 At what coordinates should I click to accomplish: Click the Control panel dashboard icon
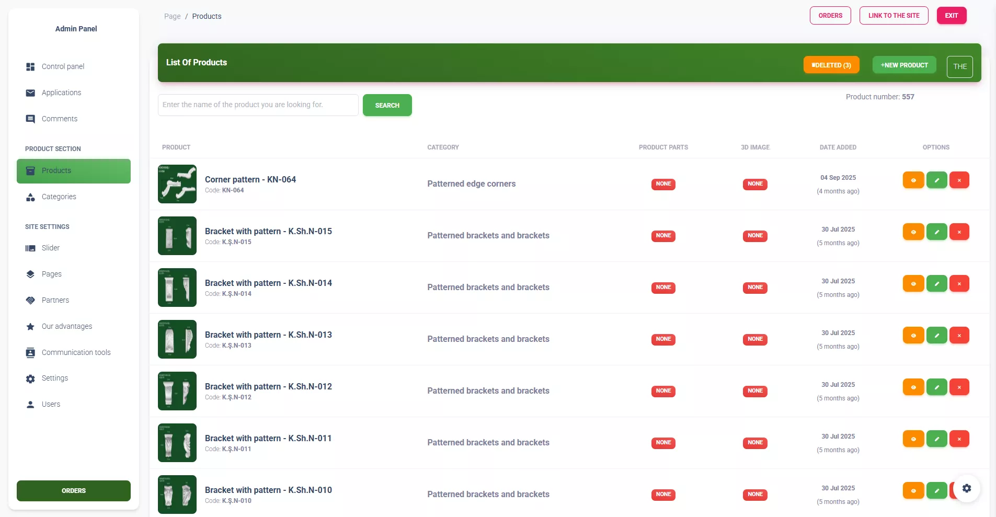(30, 67)
